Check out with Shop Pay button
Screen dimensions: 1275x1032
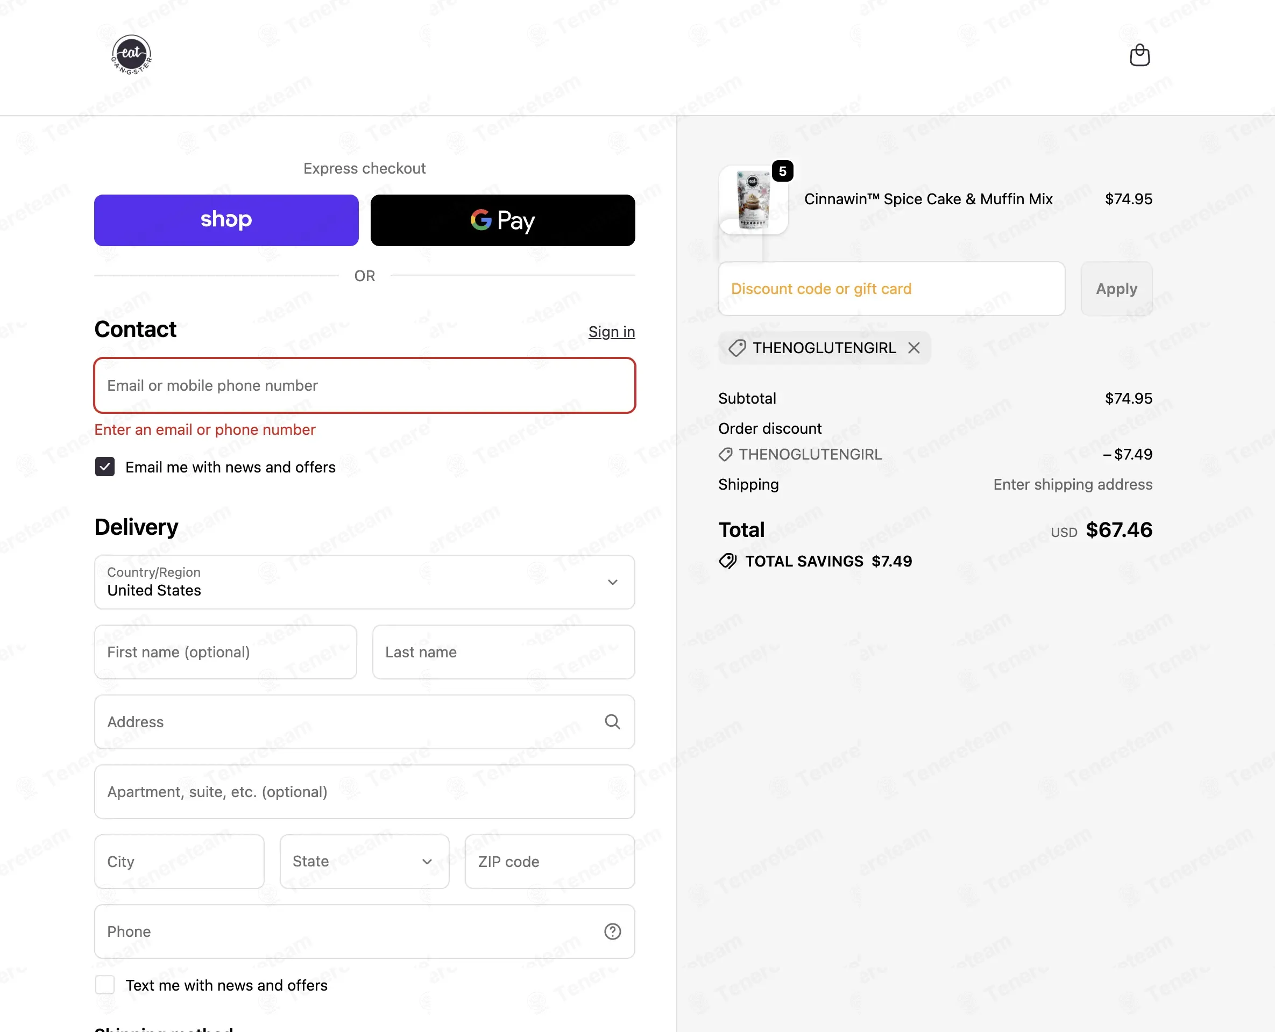(x=226, y=220)
